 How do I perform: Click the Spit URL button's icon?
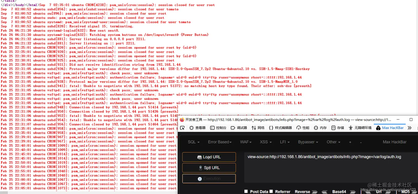click(201, 168)
